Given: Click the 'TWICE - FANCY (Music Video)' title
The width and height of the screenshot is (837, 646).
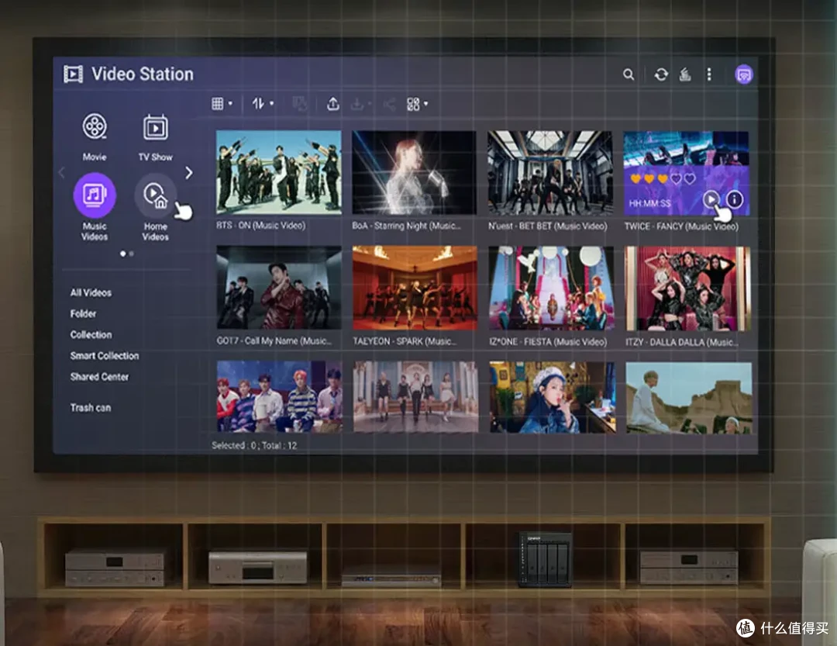Looking at the screenshot, I should pyautogui.click(x=682, y=226).
